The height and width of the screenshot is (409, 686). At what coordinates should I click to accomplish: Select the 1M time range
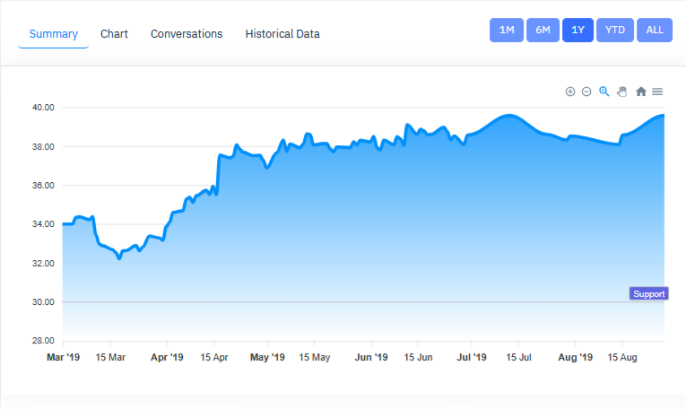pos(507,30)
